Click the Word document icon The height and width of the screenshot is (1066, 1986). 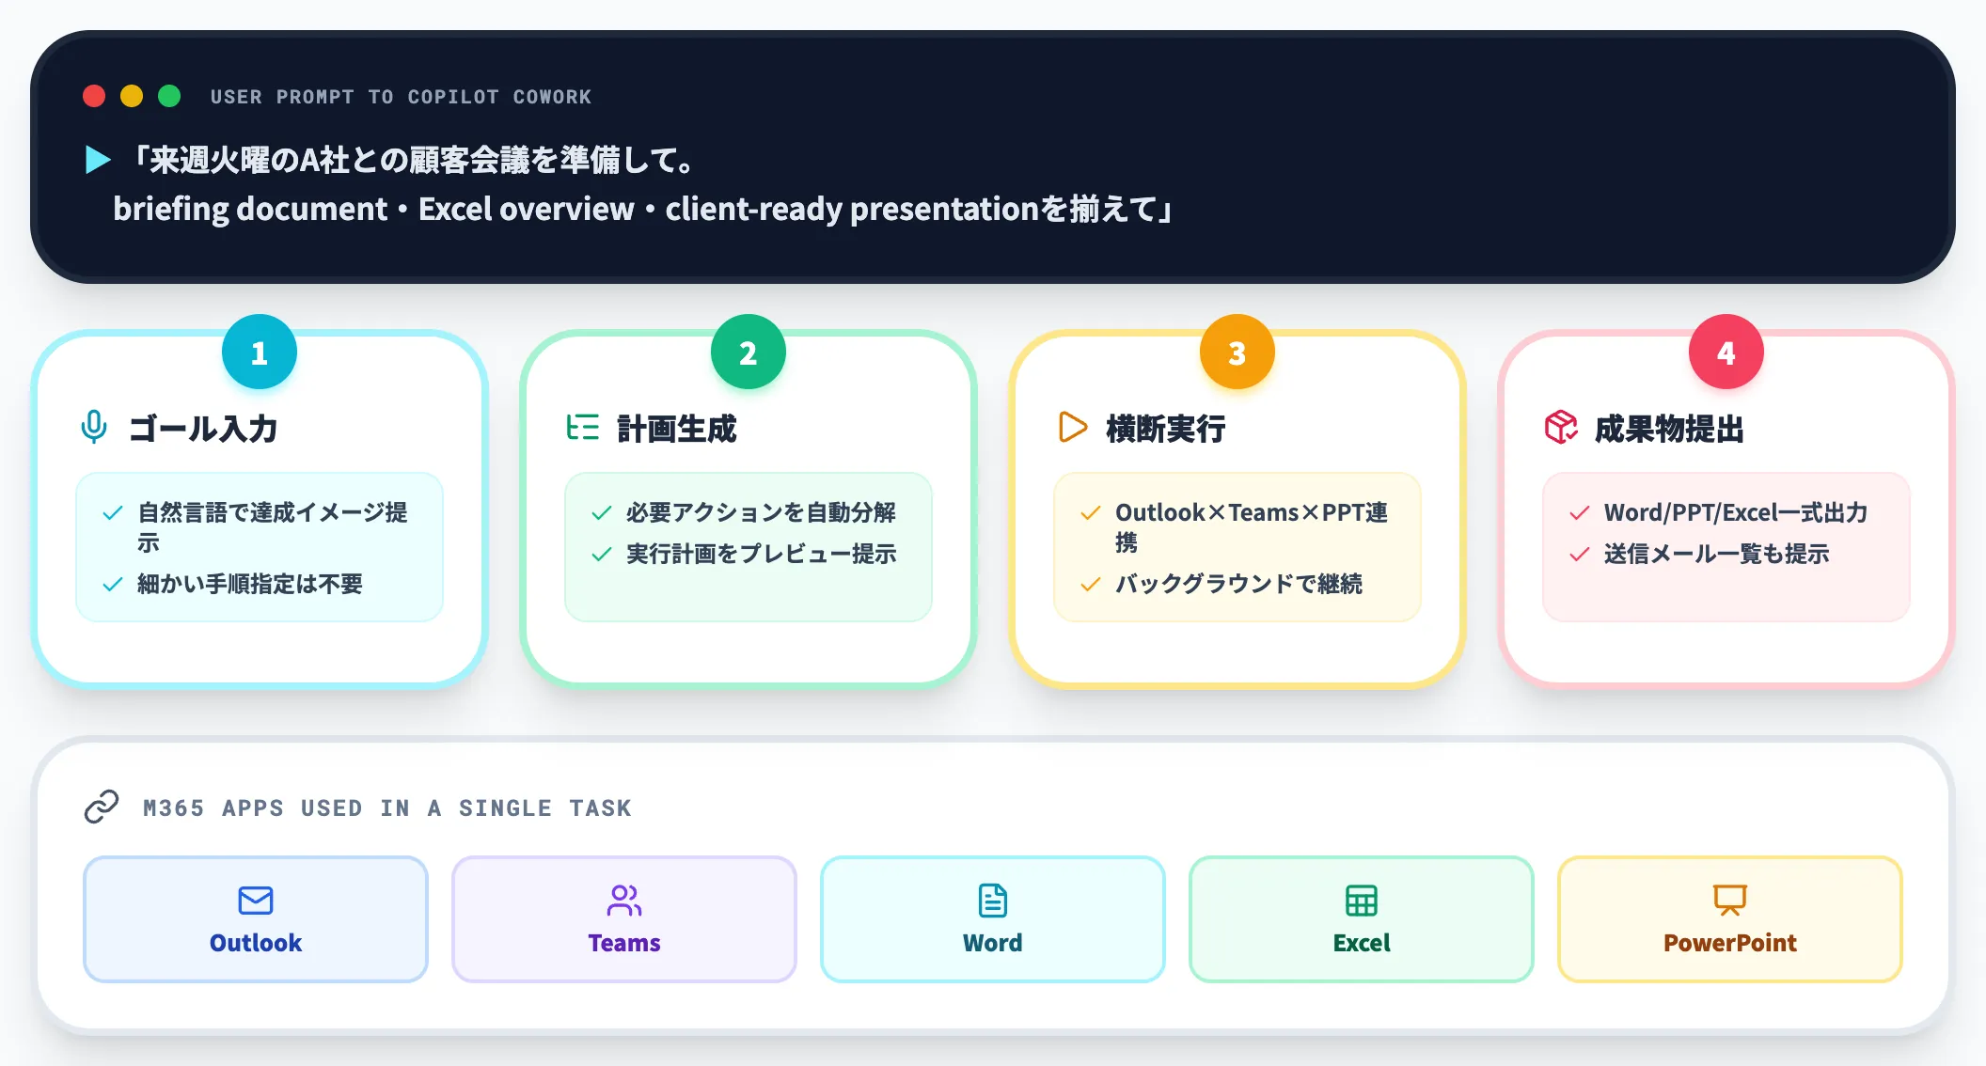pyautogui.click(x=993, y=901)
